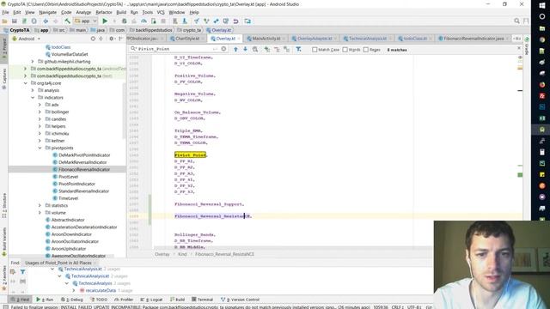This screenshot has height=309, width=550.
Task: Run the app with the green play button
Action: [105, 21]
